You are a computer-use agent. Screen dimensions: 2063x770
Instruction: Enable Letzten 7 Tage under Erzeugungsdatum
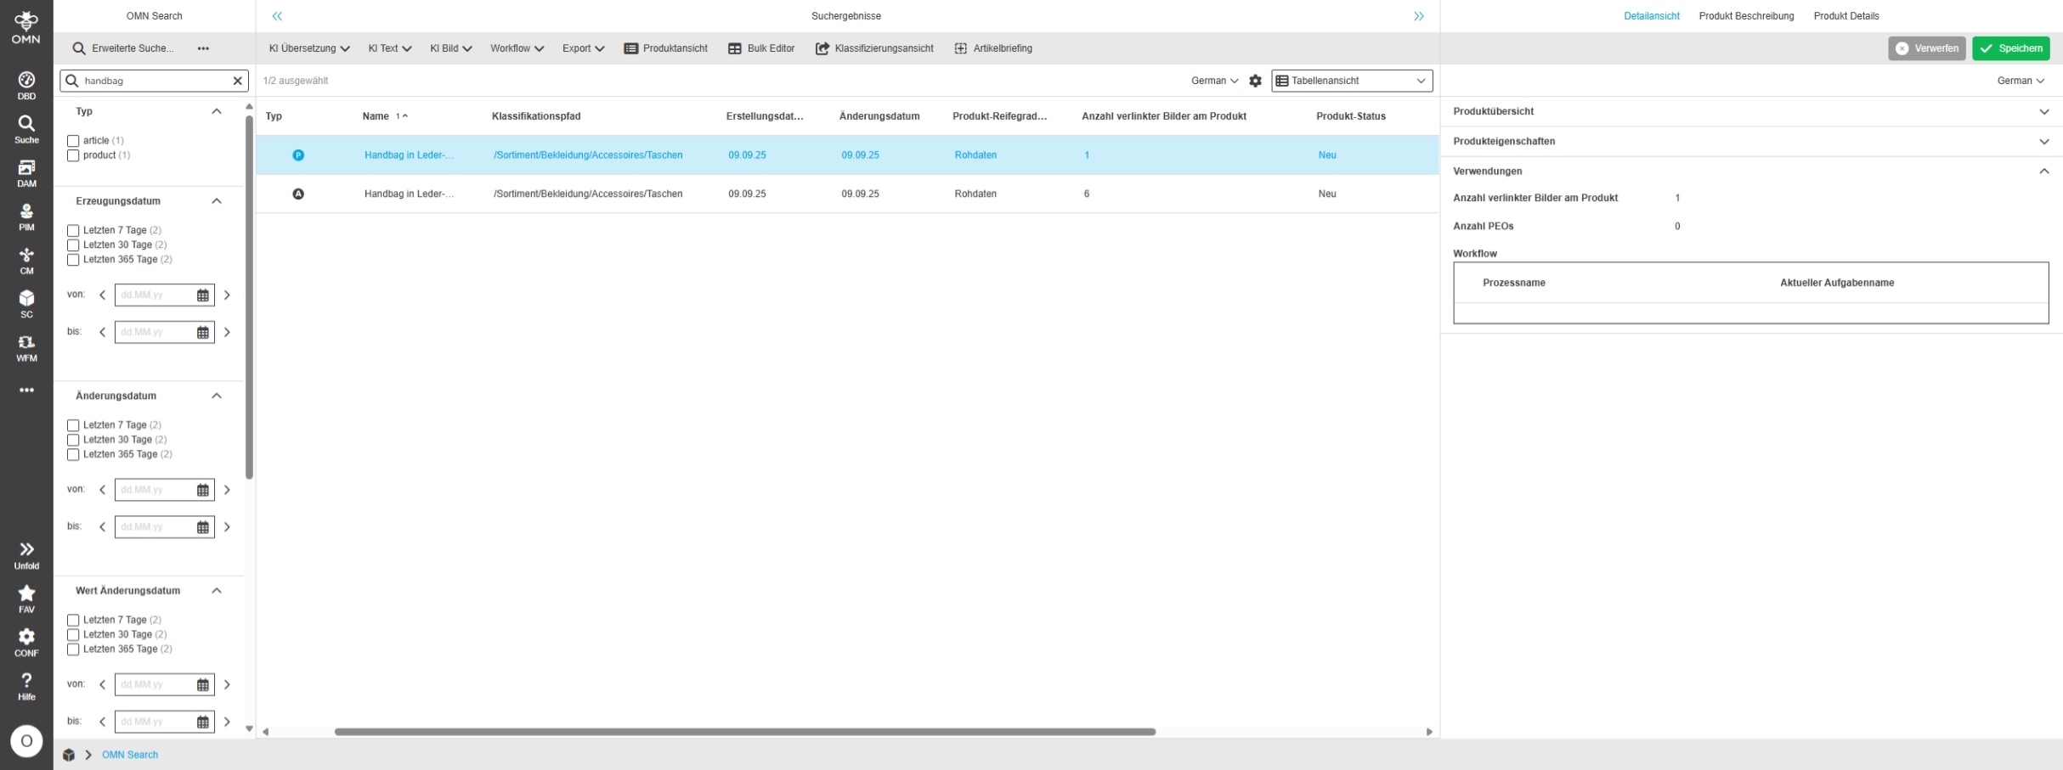tap(73, 230)
